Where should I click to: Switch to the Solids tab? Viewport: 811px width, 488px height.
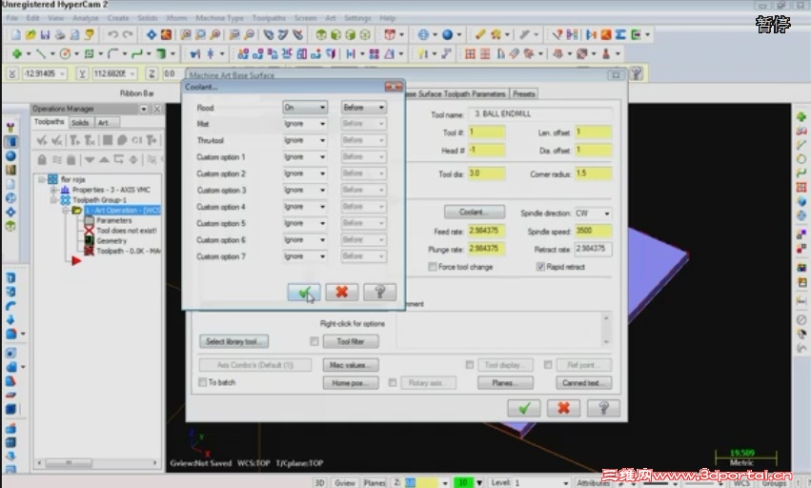pos(80,123)
